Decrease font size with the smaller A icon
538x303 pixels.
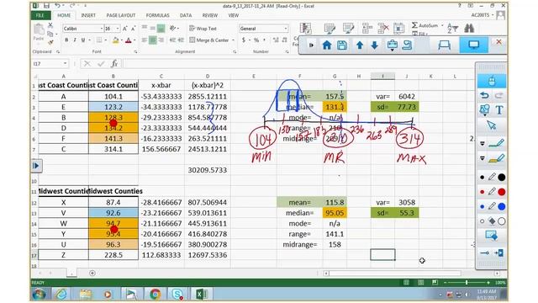[133, 29]
